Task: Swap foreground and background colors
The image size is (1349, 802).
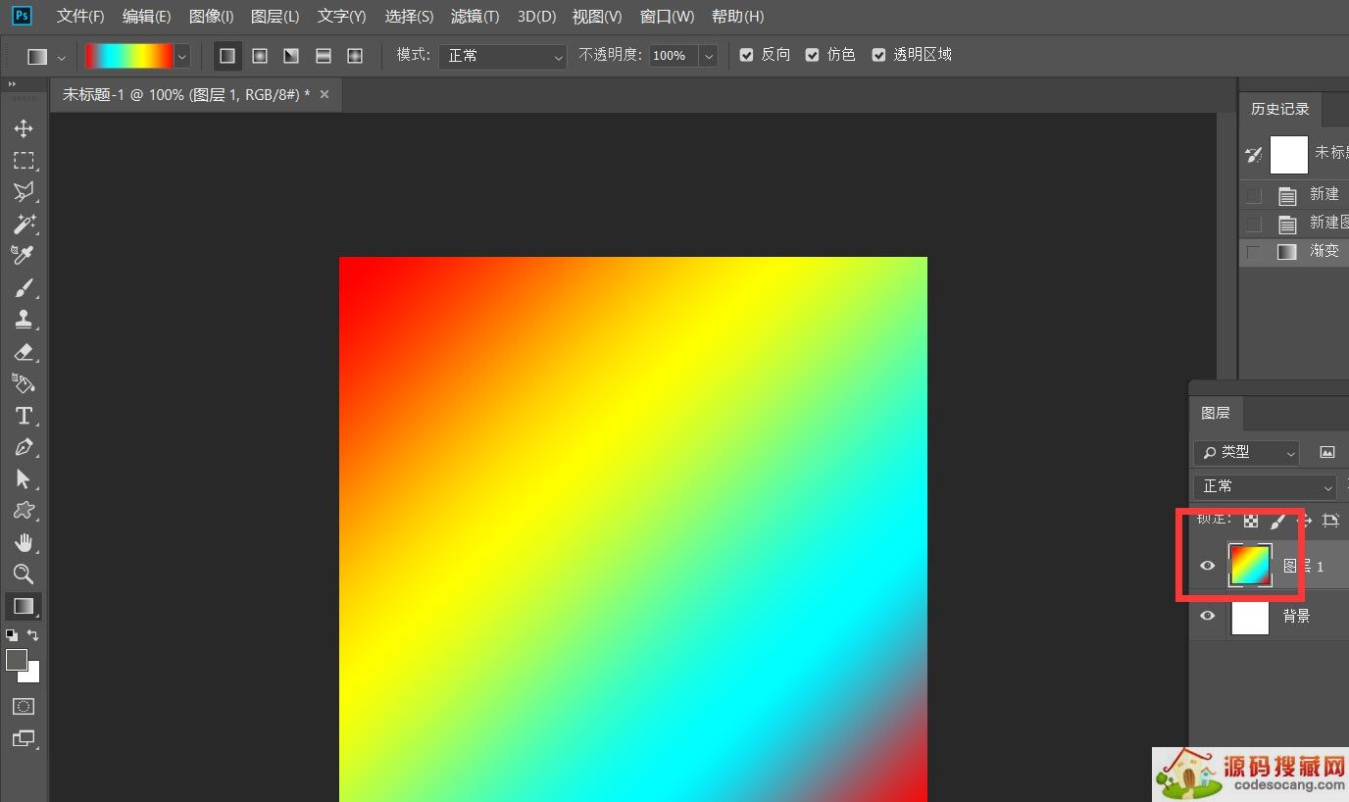Action: coord(32,635)
